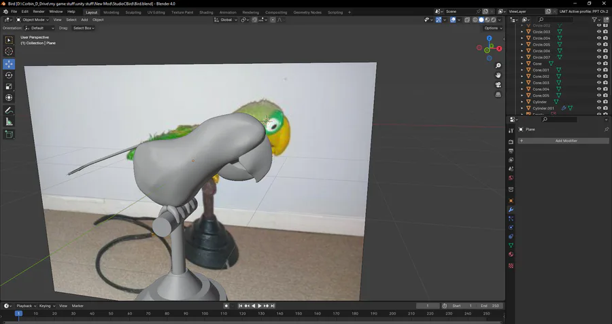This screenshot has height=324, width=612.
Task: Open the Output properties tab
Action: [511, 151]
